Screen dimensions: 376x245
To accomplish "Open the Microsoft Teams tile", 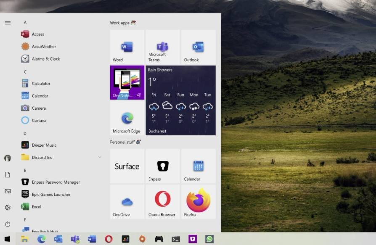I will tap(163, 47).
